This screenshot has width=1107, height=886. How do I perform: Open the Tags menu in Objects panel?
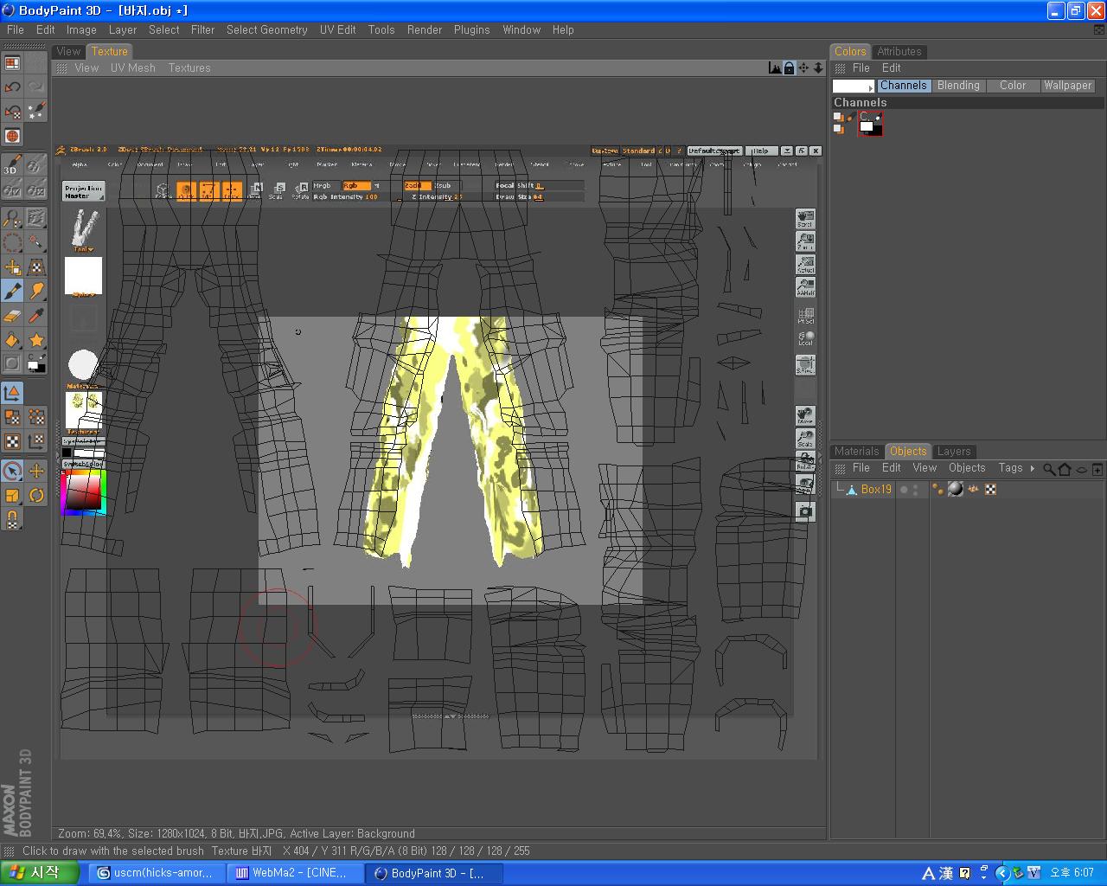(1010, 468)
